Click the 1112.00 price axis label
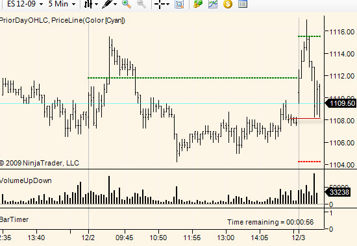The image size is (357, 246). point(341,76)
